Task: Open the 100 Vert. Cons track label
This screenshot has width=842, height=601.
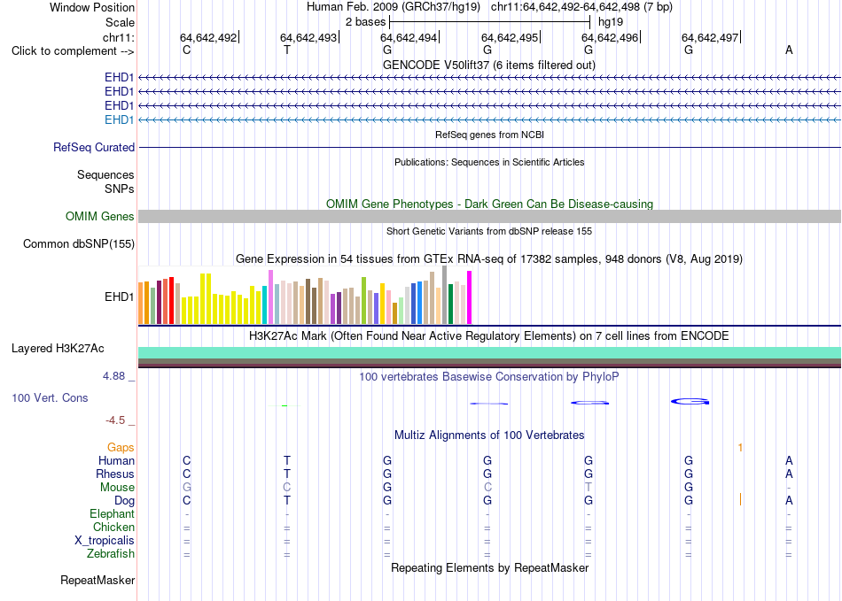Action: (50, 397)
